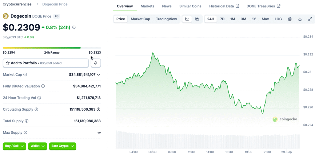Expand the Market Cap details chevron
The width and height of the screenshot is (315, 155).
pyautogui.click(x=98, y=75)
